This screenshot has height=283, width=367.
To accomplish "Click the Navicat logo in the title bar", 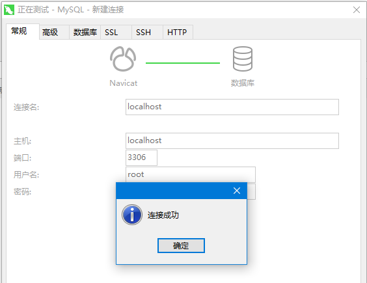I will tap(9, 10).
